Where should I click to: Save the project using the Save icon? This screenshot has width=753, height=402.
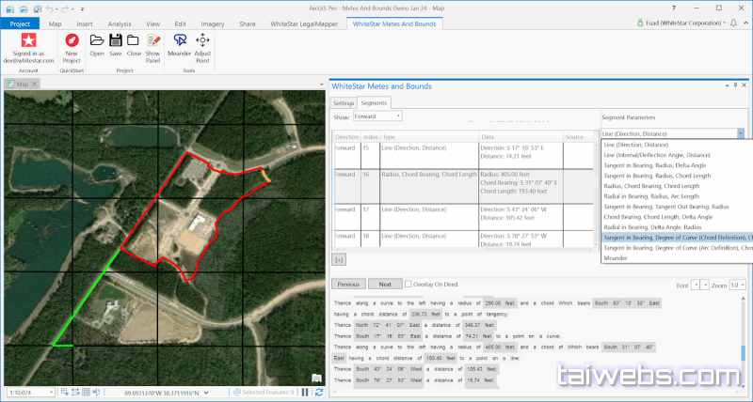(x=116, y=40)
